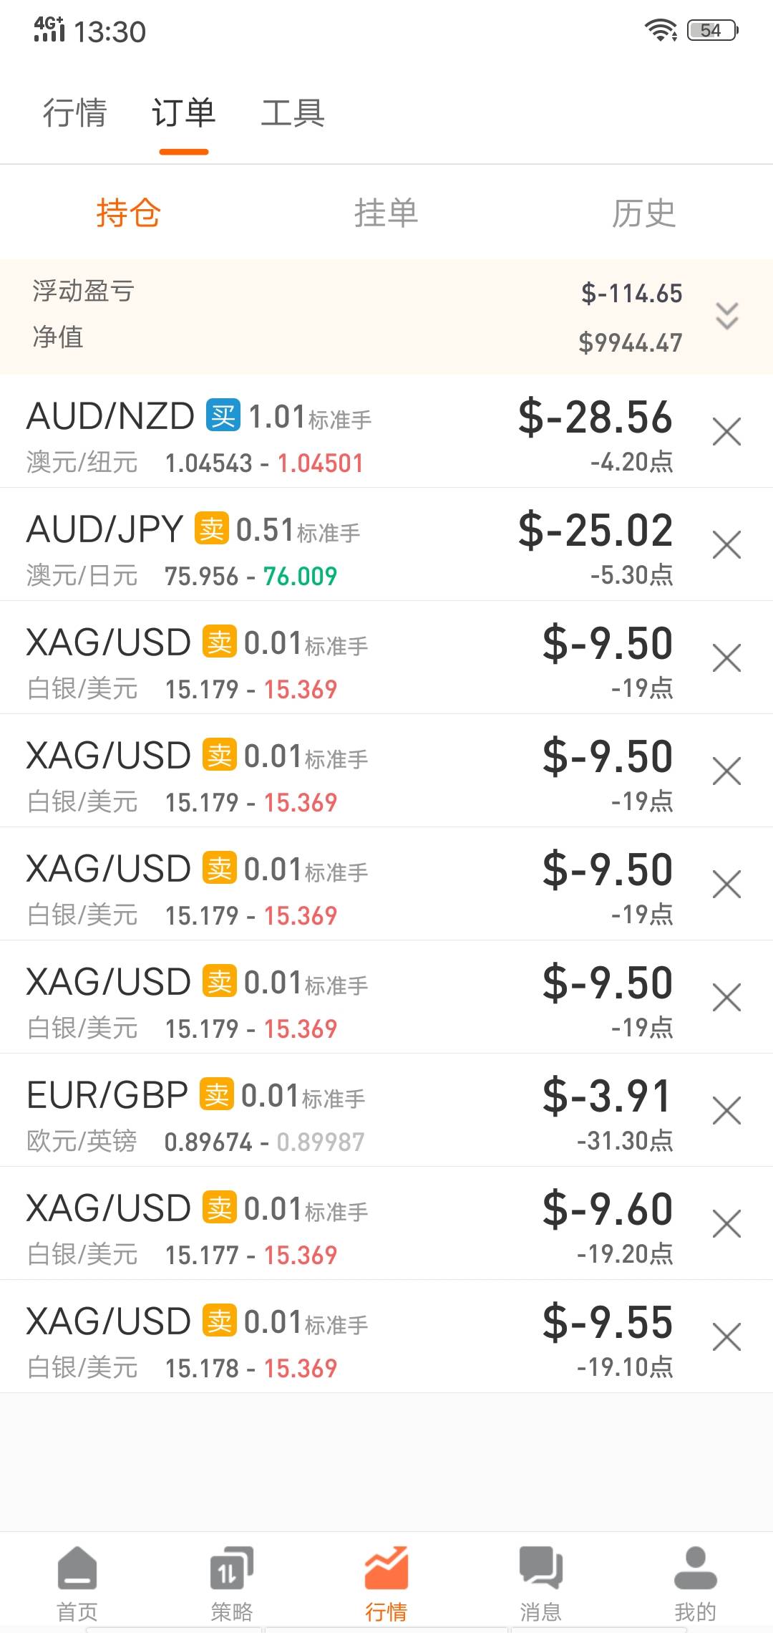
Task: Expand the floating profit summary chevron
Action: pos(726,316)
